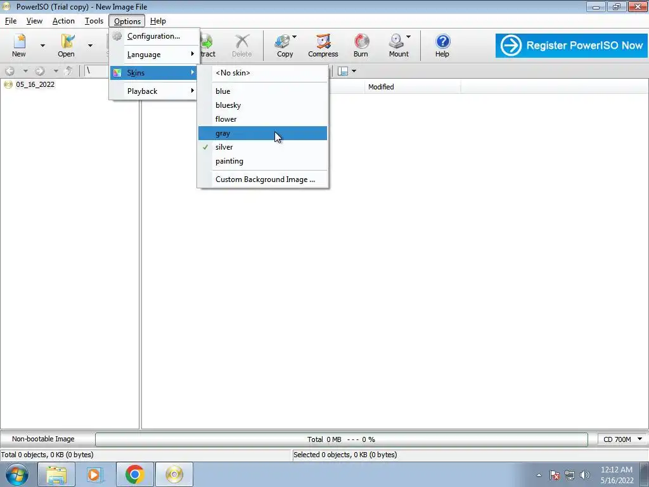Click the Back navigation arrow icon
Image resolution: width=649 pixels, height=487 pixels.
point(10,71)
